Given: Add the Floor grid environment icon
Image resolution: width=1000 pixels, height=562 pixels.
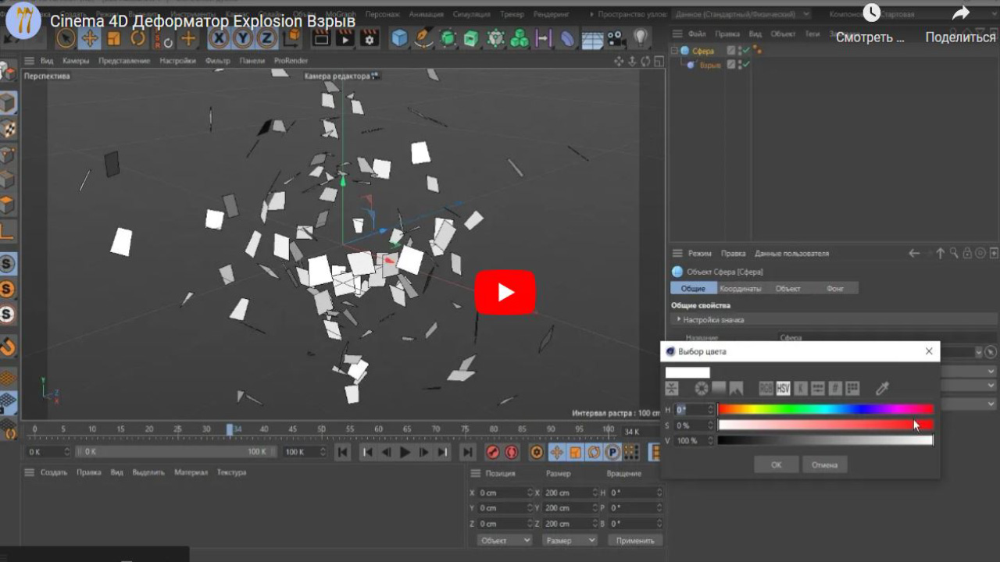Looking at the screenshot, I should tap(592, 38).
